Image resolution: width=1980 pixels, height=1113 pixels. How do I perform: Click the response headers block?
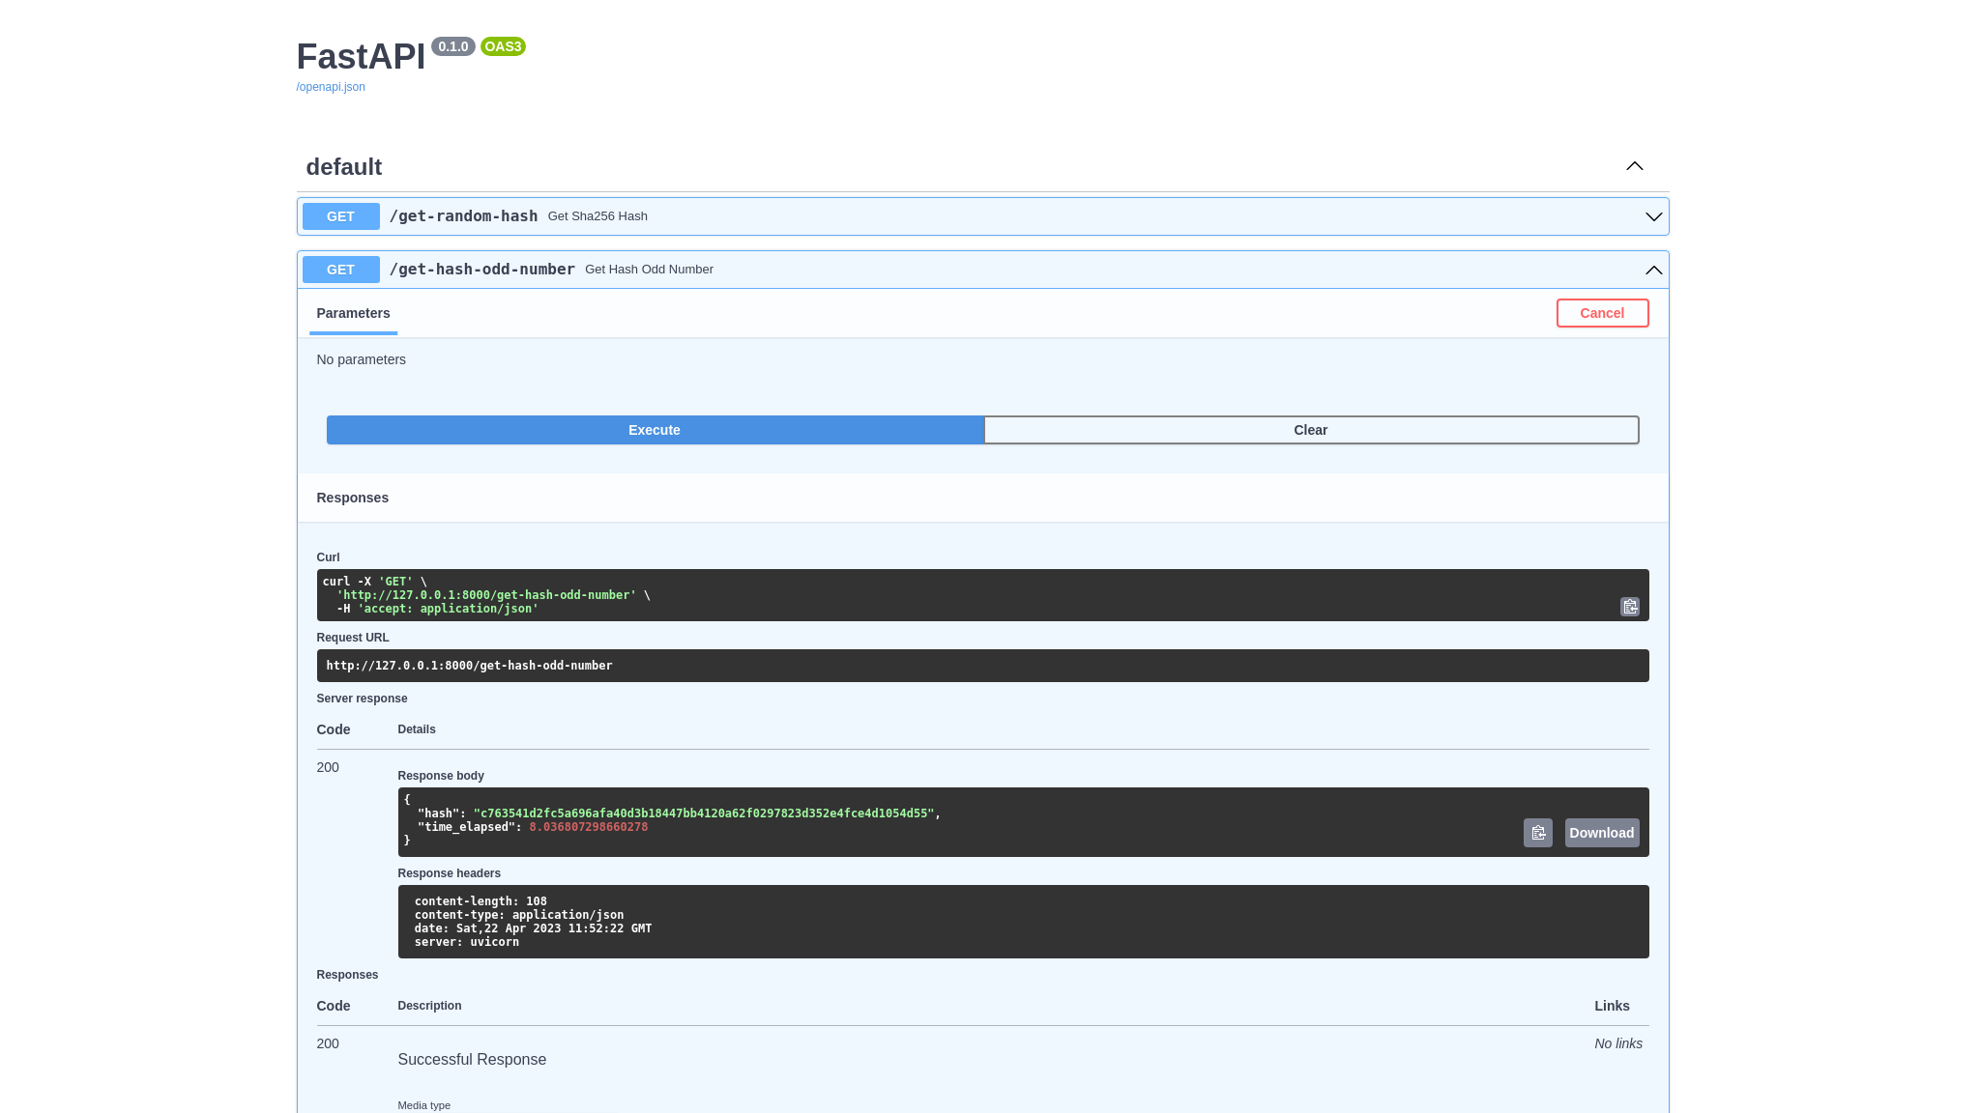click(1022, 922)
